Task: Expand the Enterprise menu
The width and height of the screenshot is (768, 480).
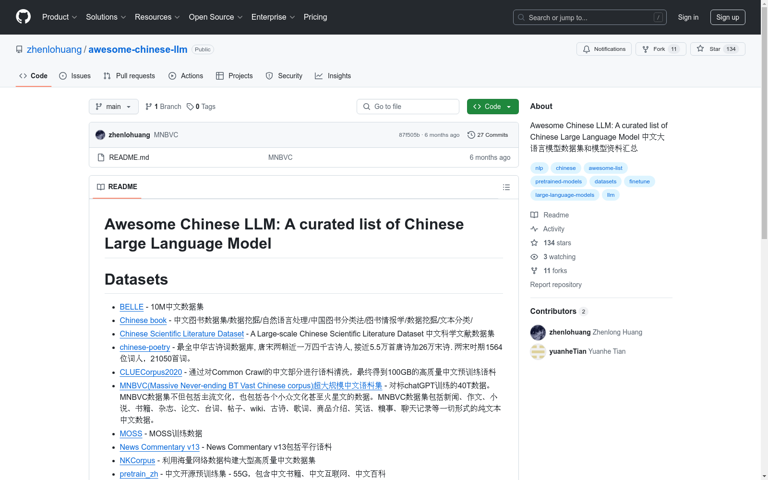Action: (x=273, y=17)
